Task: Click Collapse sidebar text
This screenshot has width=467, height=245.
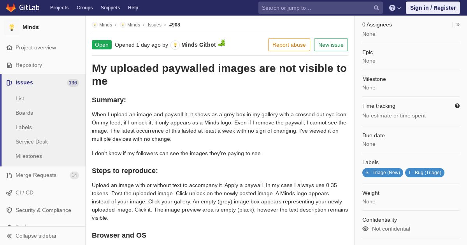Action: point(36,236)
